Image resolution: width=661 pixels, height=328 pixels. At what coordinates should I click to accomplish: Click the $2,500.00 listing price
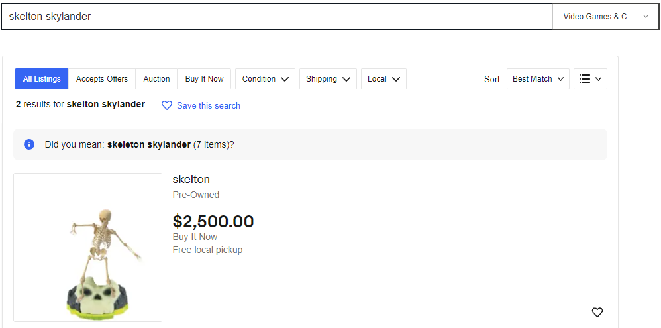(x=213, y=221)
